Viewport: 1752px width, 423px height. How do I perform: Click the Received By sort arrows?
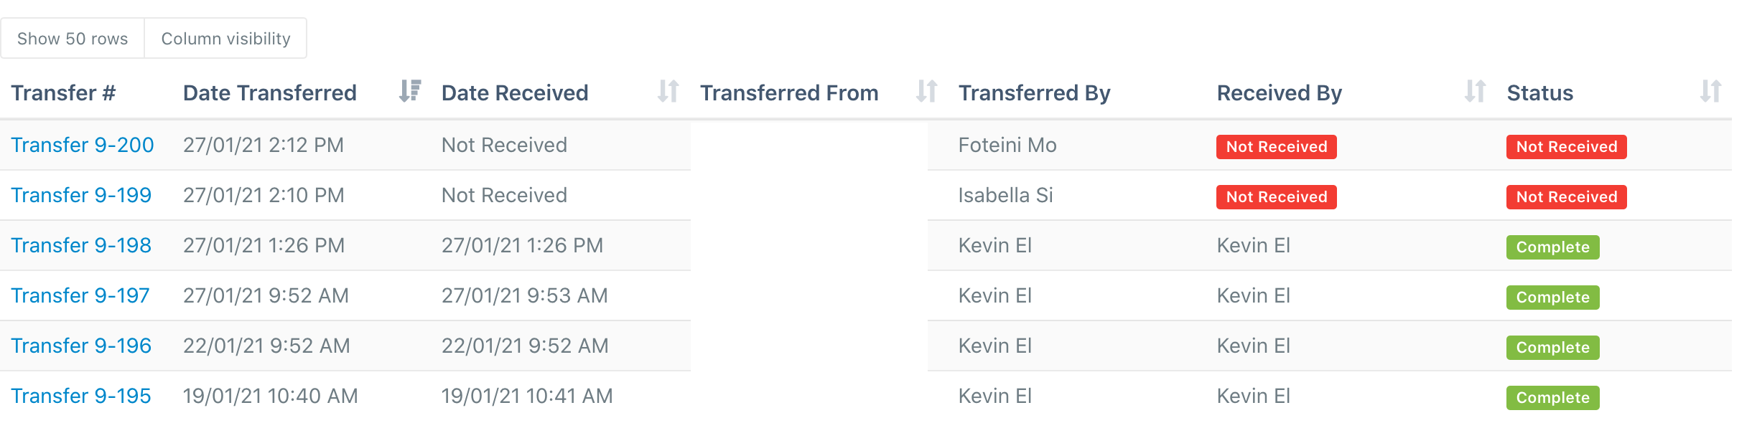pos(1476,91)
